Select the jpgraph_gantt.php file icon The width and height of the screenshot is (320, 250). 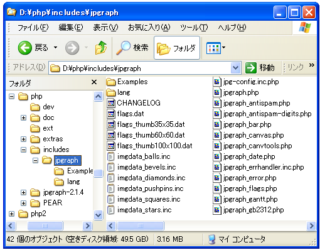tap(217, 199)
